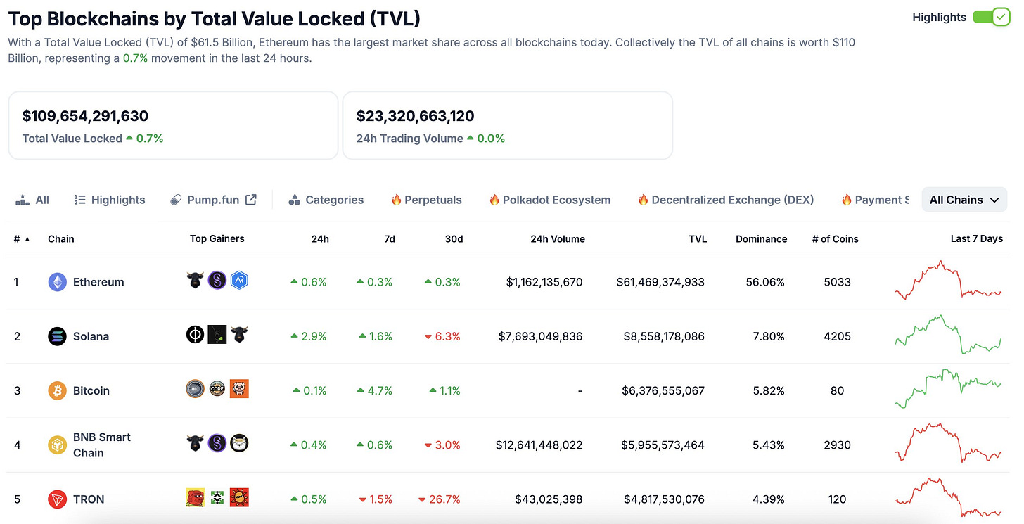Viewport: 1024px width, 524px height.
Task: Click TRON's green middle top gainer icon
Action: pos(217,497)
